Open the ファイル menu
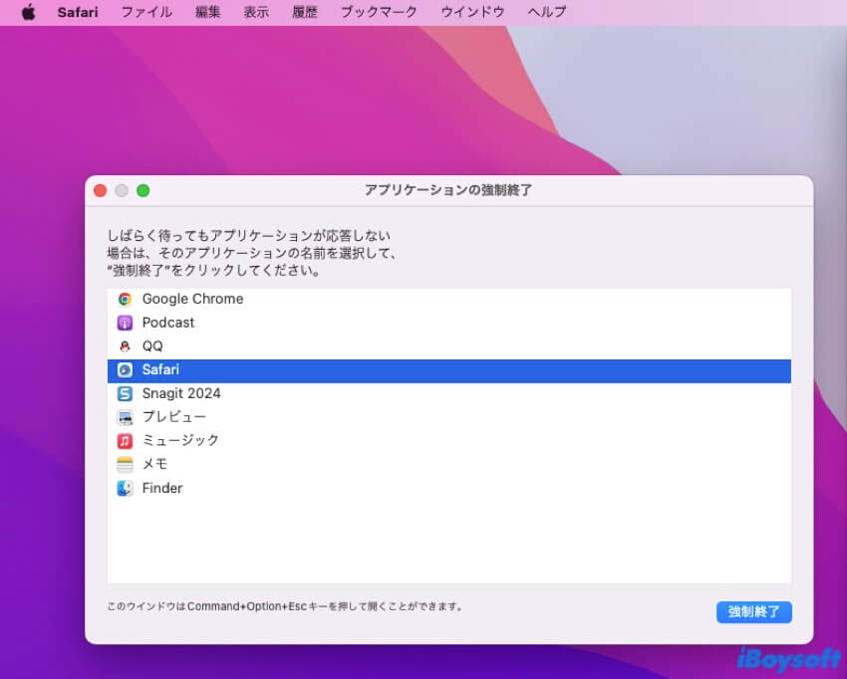 (x=145, y=12)
